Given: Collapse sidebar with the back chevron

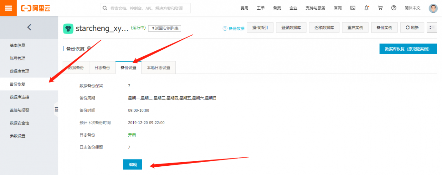Looking at the screenshot, I should coord(29,27).
